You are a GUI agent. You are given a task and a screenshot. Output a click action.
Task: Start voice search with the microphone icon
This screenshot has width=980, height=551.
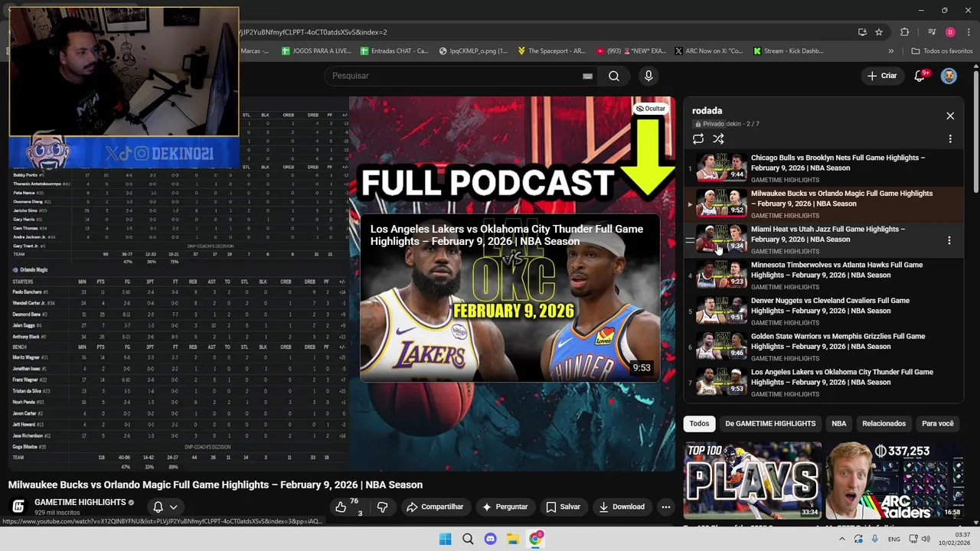[648, 76]
